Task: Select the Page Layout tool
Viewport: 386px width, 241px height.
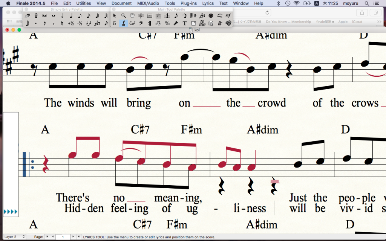Action: 193,23
